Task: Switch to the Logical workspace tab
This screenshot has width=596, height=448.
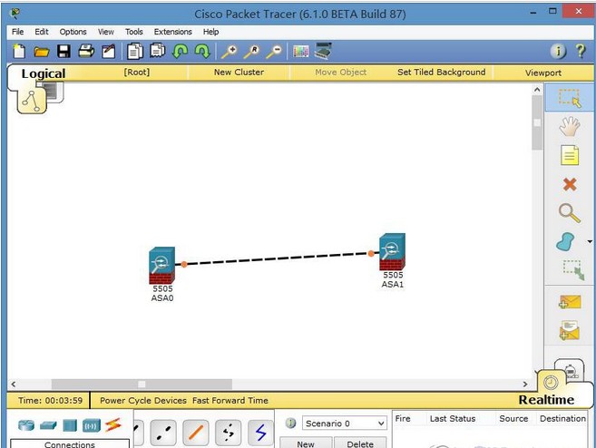Action: pyautogui.click(x=43, y=73)
